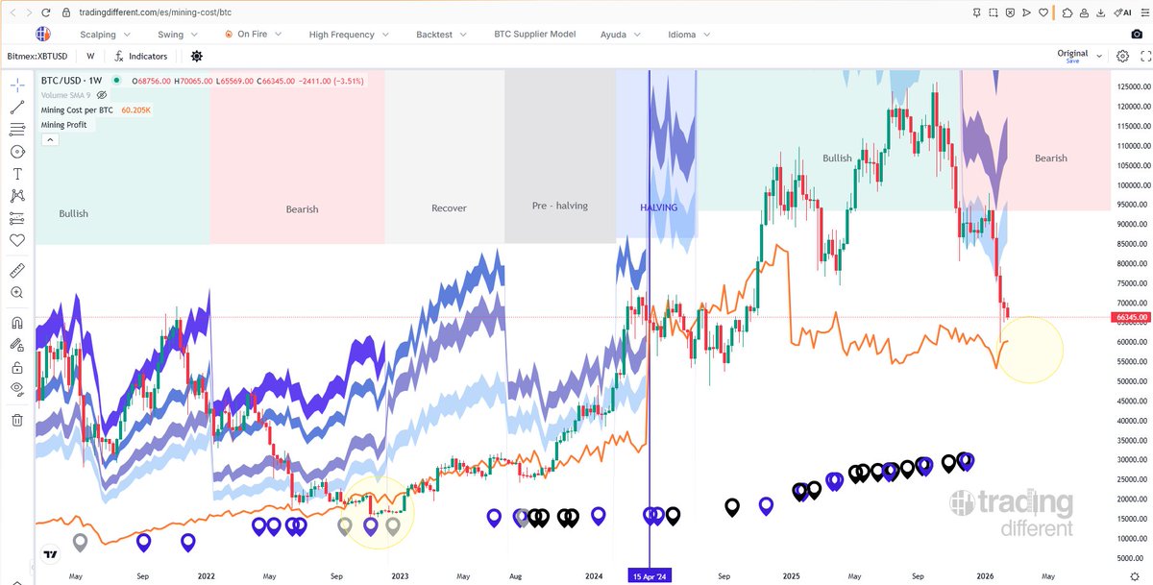Viewport: 1153px width, 585px height.
Task: Toggle magnet mode for drawings
Action: [x=17, y=323]
